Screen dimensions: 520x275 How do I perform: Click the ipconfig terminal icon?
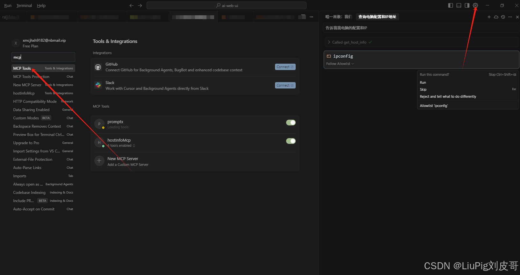pos(329,56)
